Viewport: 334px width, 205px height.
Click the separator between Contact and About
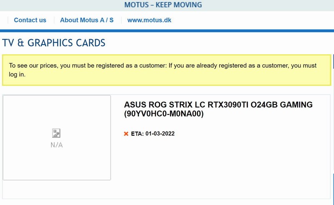coord(53,20)
